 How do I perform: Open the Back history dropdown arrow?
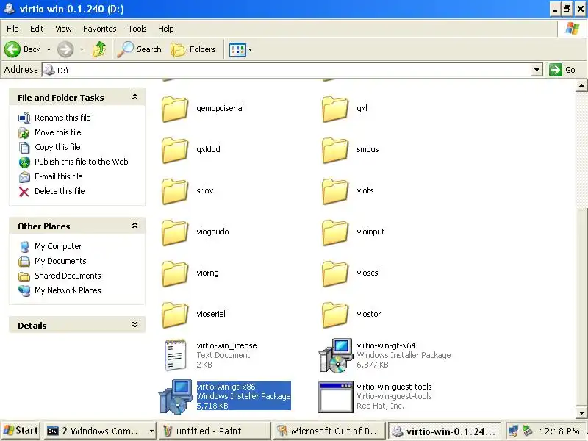point(49,49)
